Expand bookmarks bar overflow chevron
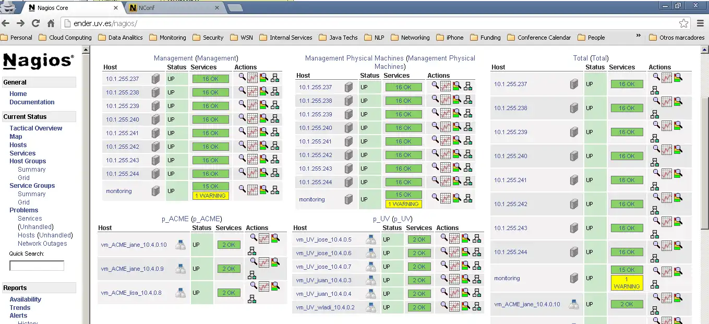The image size is (709, 324). (x=638, y=36)
